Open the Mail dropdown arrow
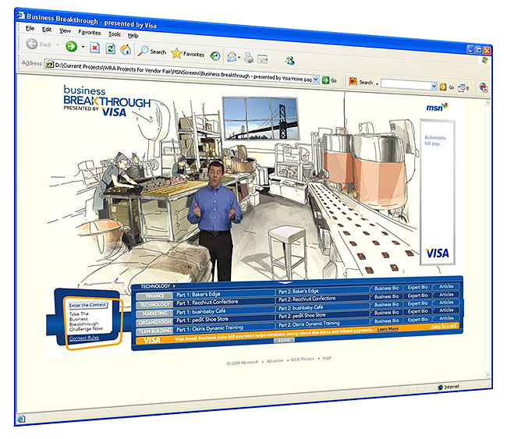This screenshot has height=439, width=507. tap(239, 58)
